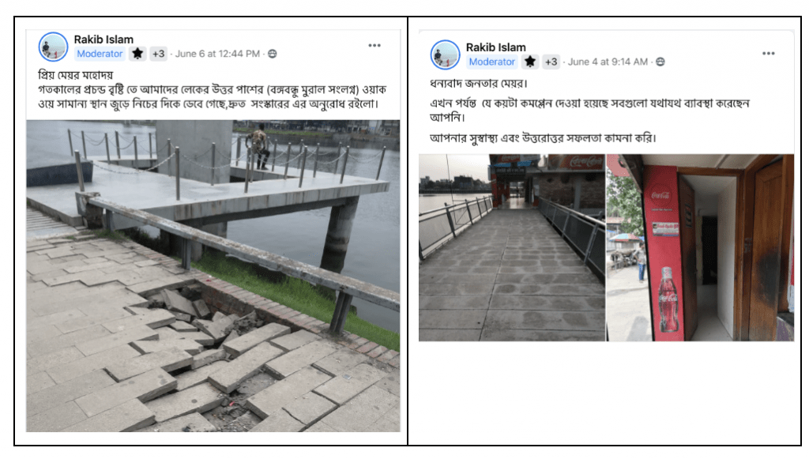Open Rakib Islam's profile picture in June 4 post
Image resolution: width=809 pixels, height=459 pixels.
[446, 55]
